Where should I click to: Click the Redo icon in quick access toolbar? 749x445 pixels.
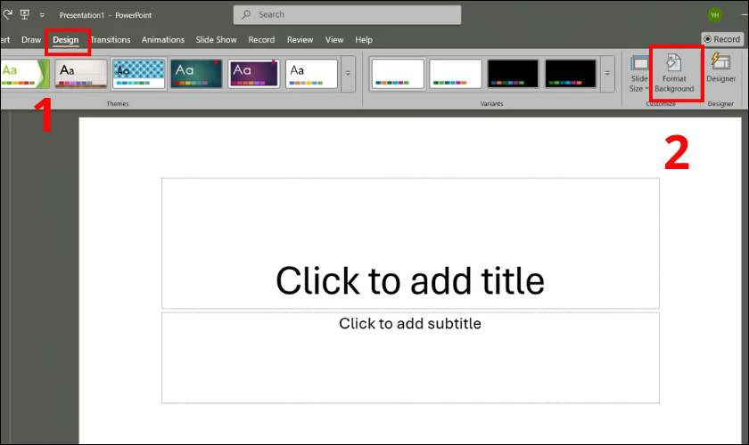7,15
